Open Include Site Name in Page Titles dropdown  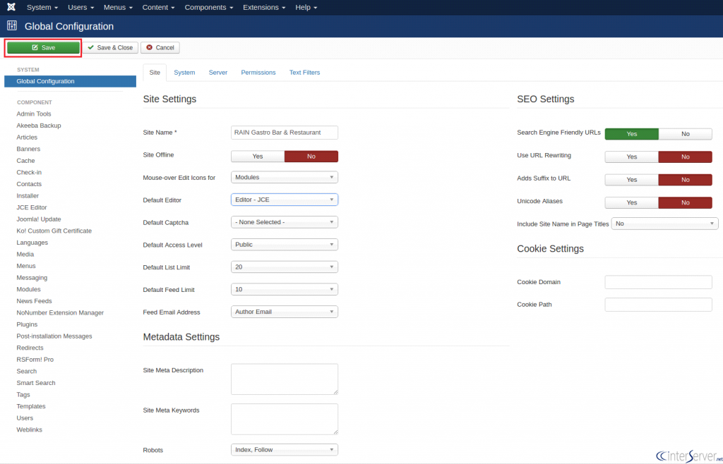pyautogui.click(x=664, y=224)
